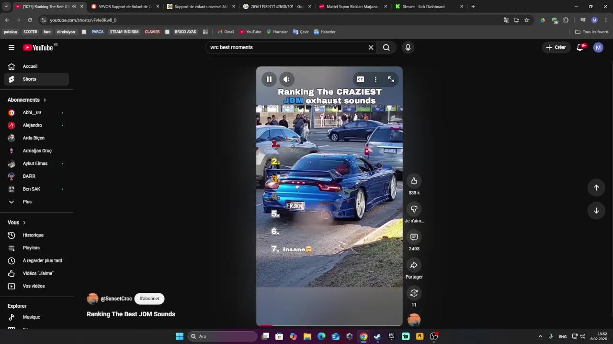This screenshot has width=613, height=344.
Task: Open the STEAM INDIRIM bookmark
Action: click(124, 32)
